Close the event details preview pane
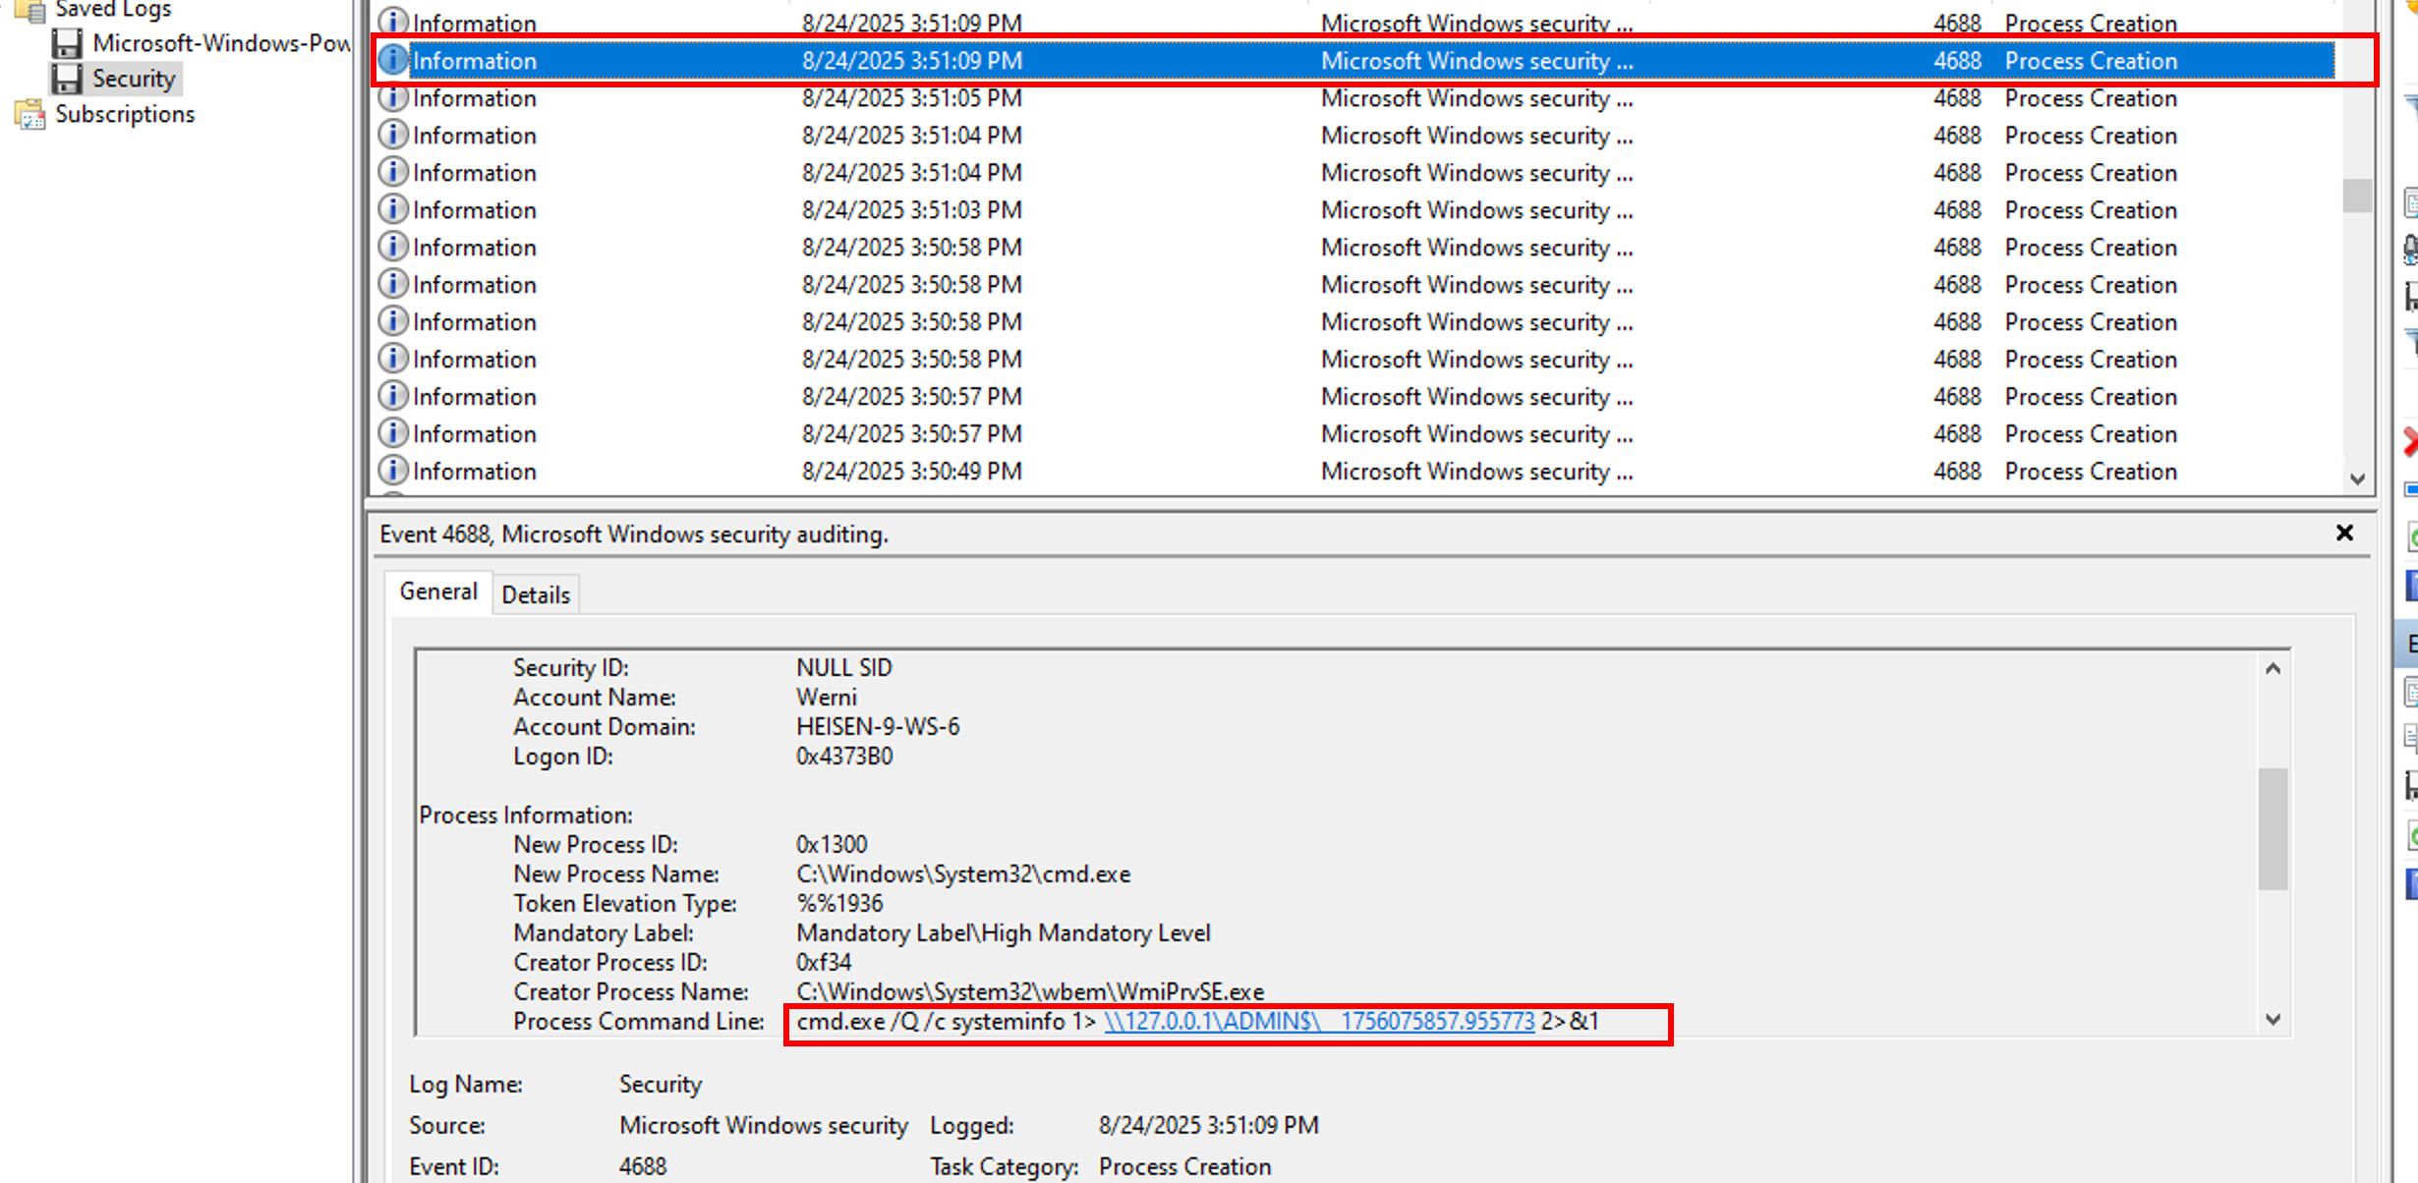This screenshot has width=2418, height=1183. (2344, 534)
